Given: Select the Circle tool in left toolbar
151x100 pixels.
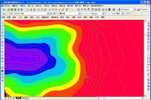Looking at the screenshot, I should (2, 42).
